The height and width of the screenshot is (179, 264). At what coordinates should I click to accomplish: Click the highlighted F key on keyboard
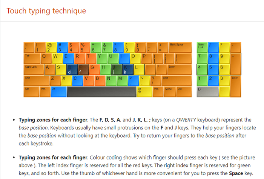click(83, 70)
